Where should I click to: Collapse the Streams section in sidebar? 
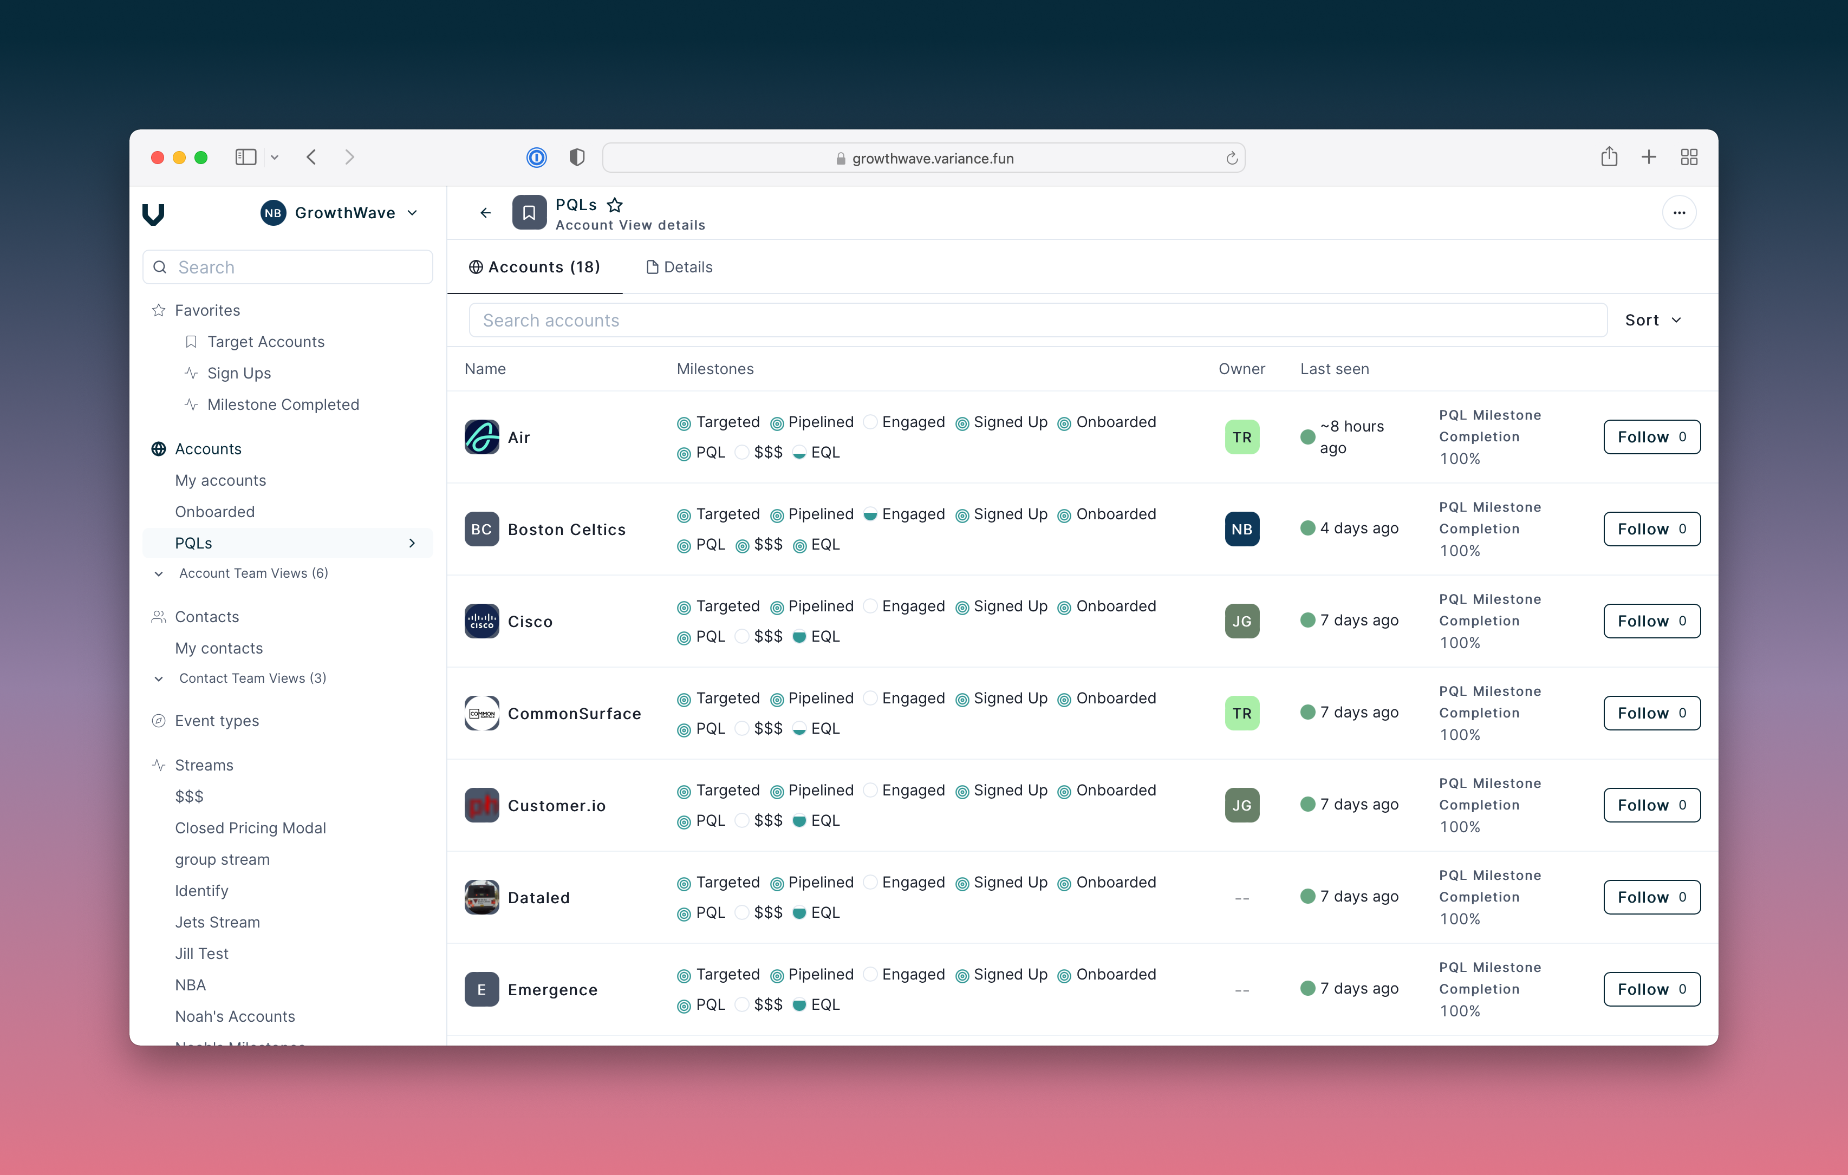pyautogui.click(x=205, y=765)
